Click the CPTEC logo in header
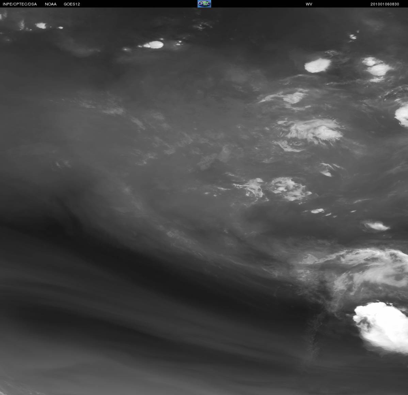 [204, 4]
